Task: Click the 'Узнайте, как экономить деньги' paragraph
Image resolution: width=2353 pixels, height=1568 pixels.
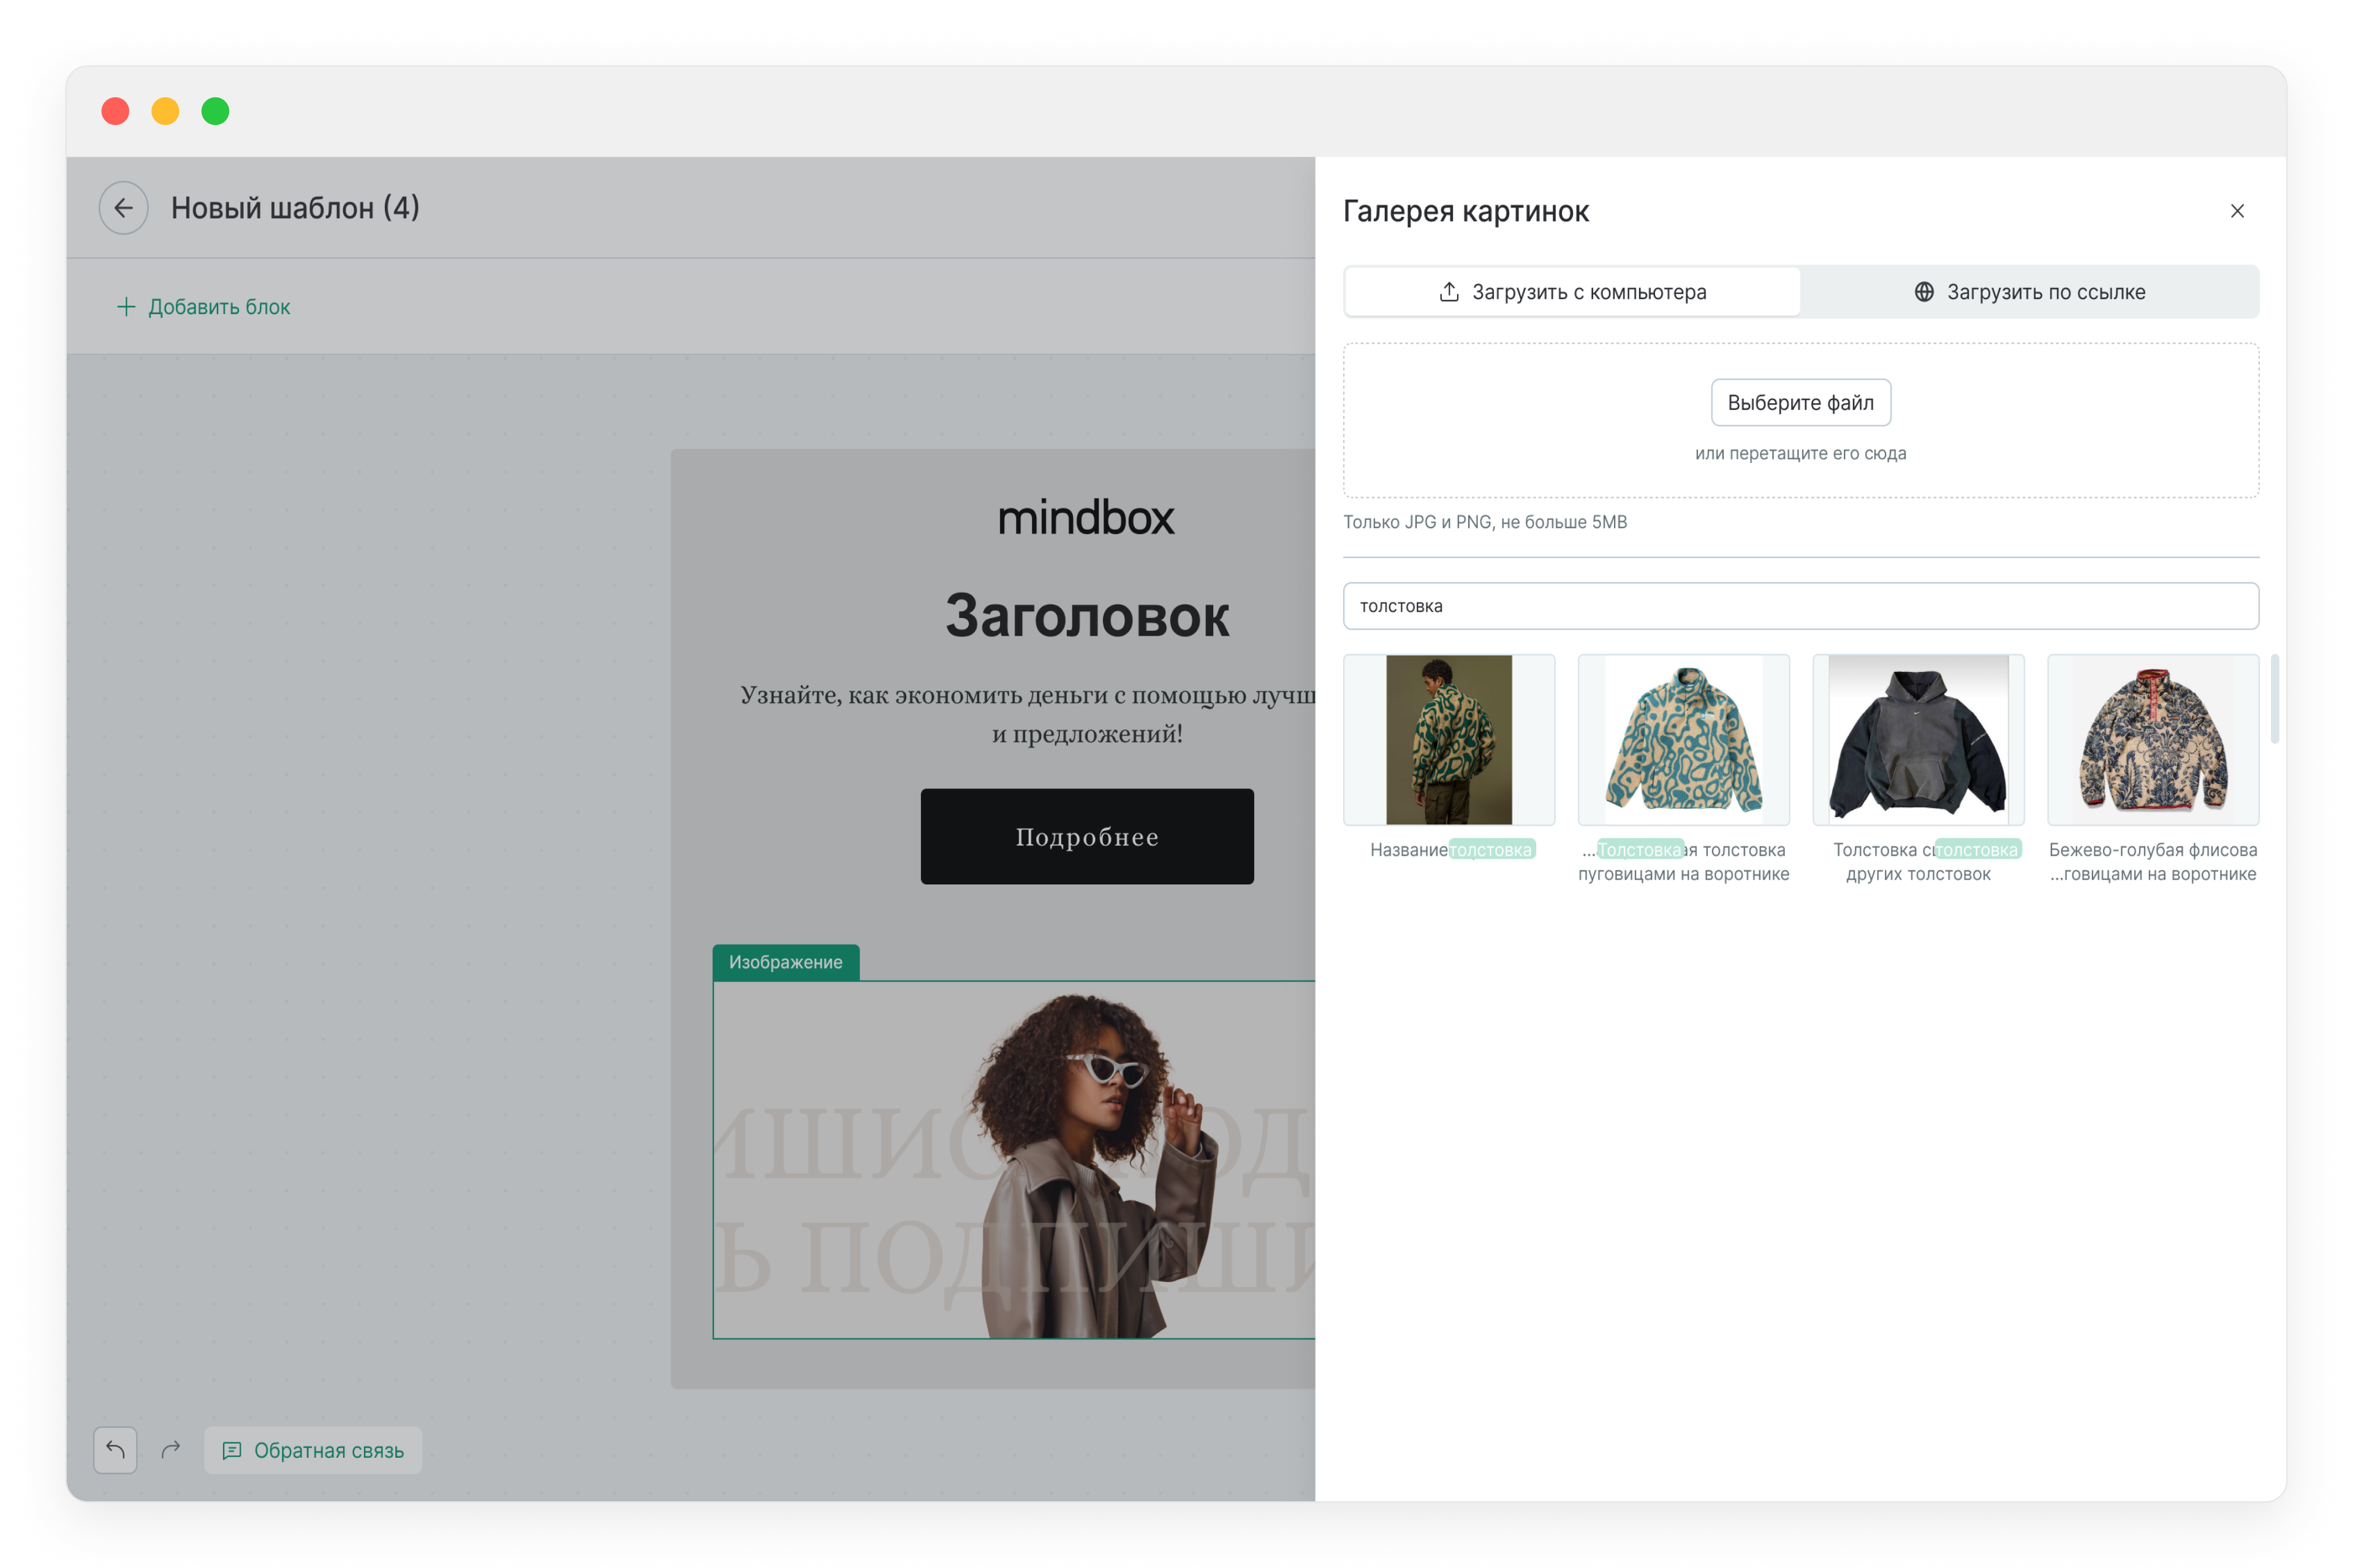Action: tap(1028, 714)
